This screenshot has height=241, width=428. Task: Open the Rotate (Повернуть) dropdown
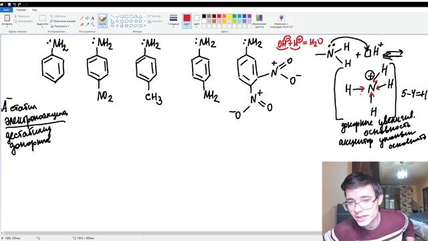point(60,26)
